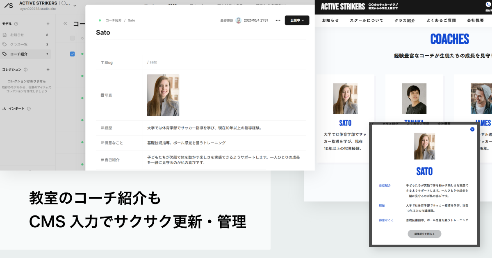
Task: Click Sato's photo thumbnail in the 写真 field
Action: click(163, 95)
